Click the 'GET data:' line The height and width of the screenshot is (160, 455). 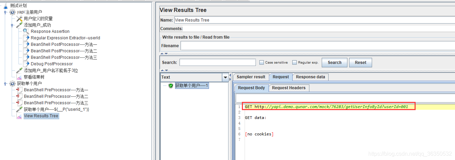tap(256, 118)
